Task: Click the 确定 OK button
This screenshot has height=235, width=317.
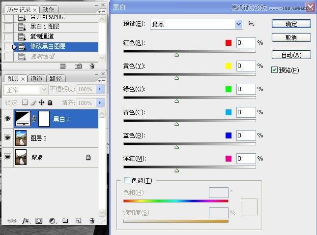Action: pos(291,24)
